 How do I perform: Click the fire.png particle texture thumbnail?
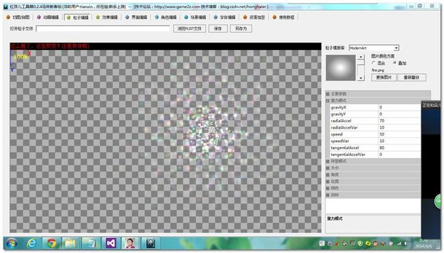tap(341, 68)
